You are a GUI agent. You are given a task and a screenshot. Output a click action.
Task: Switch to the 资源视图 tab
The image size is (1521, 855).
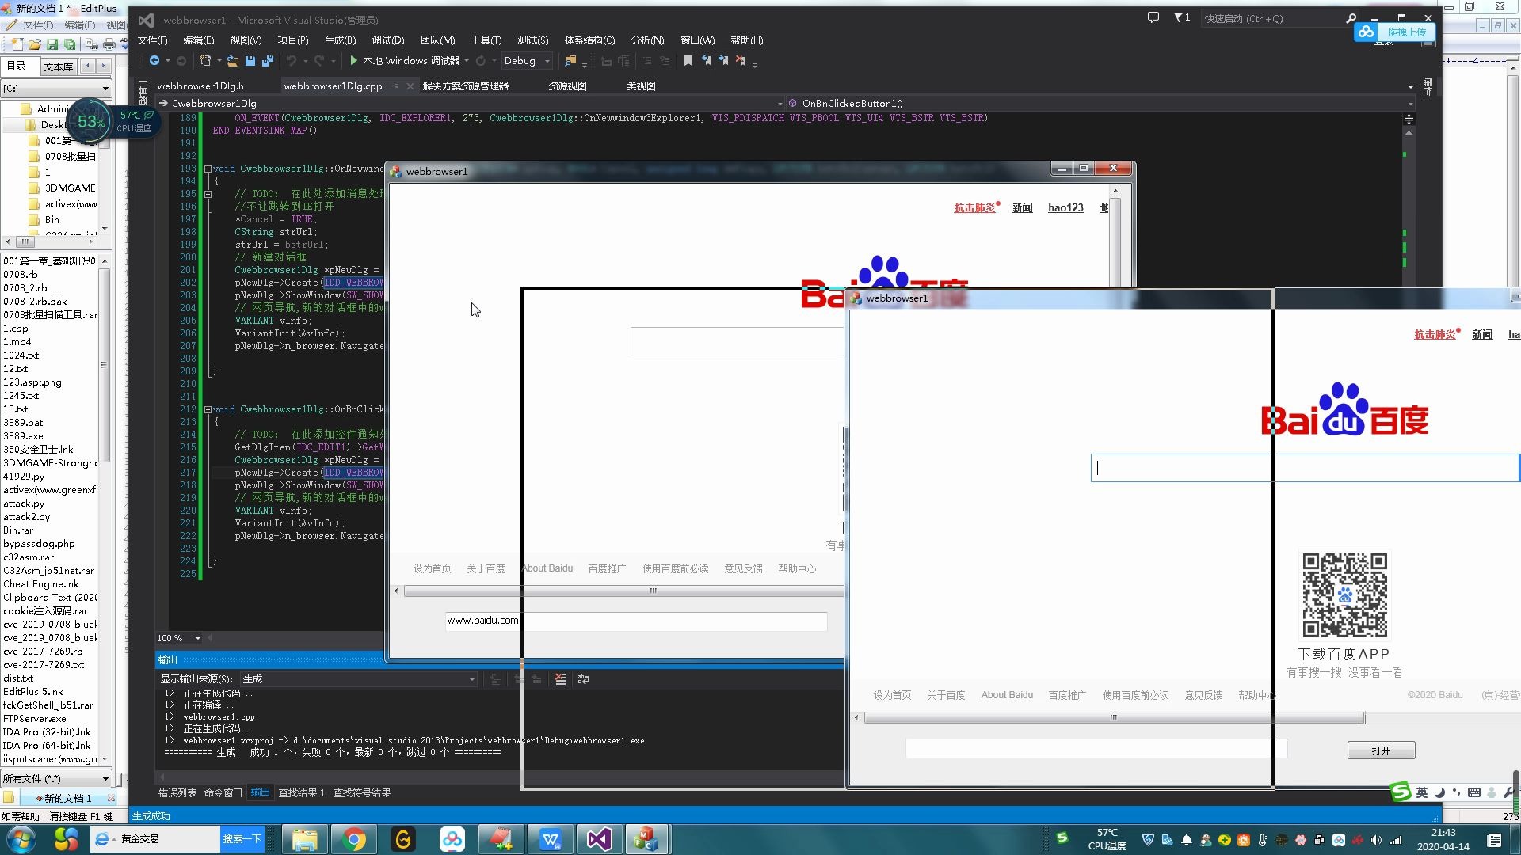[x=568, y=85]
